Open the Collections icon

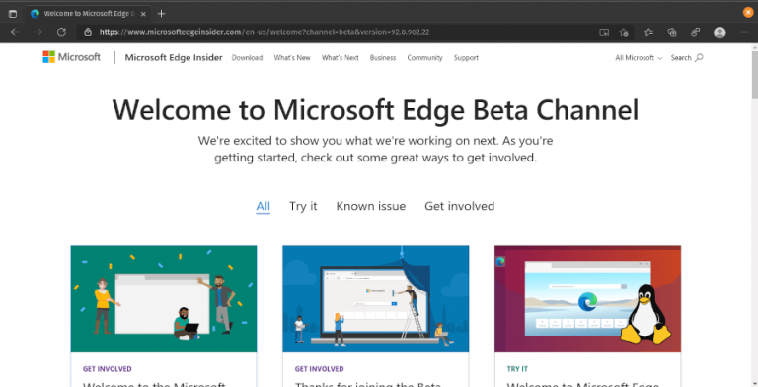coord(672,32)
